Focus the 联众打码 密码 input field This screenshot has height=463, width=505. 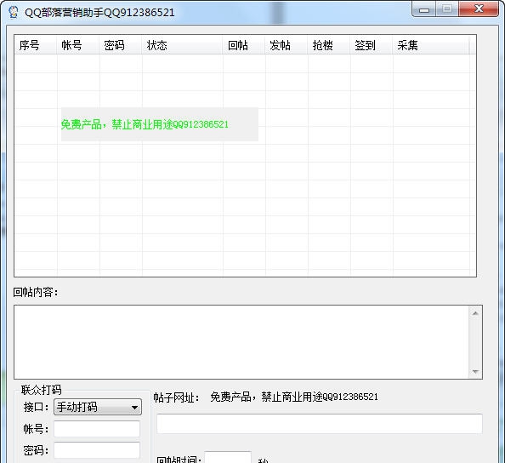pos(97,450)
